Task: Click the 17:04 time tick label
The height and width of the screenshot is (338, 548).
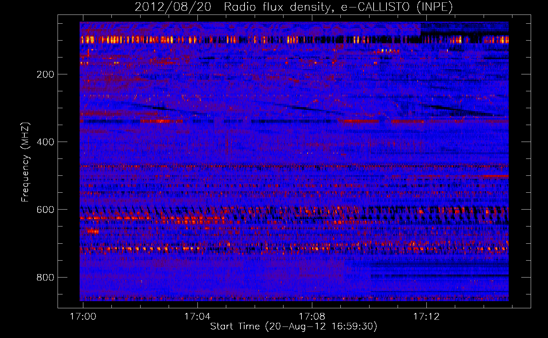Action: click(197, 316)
